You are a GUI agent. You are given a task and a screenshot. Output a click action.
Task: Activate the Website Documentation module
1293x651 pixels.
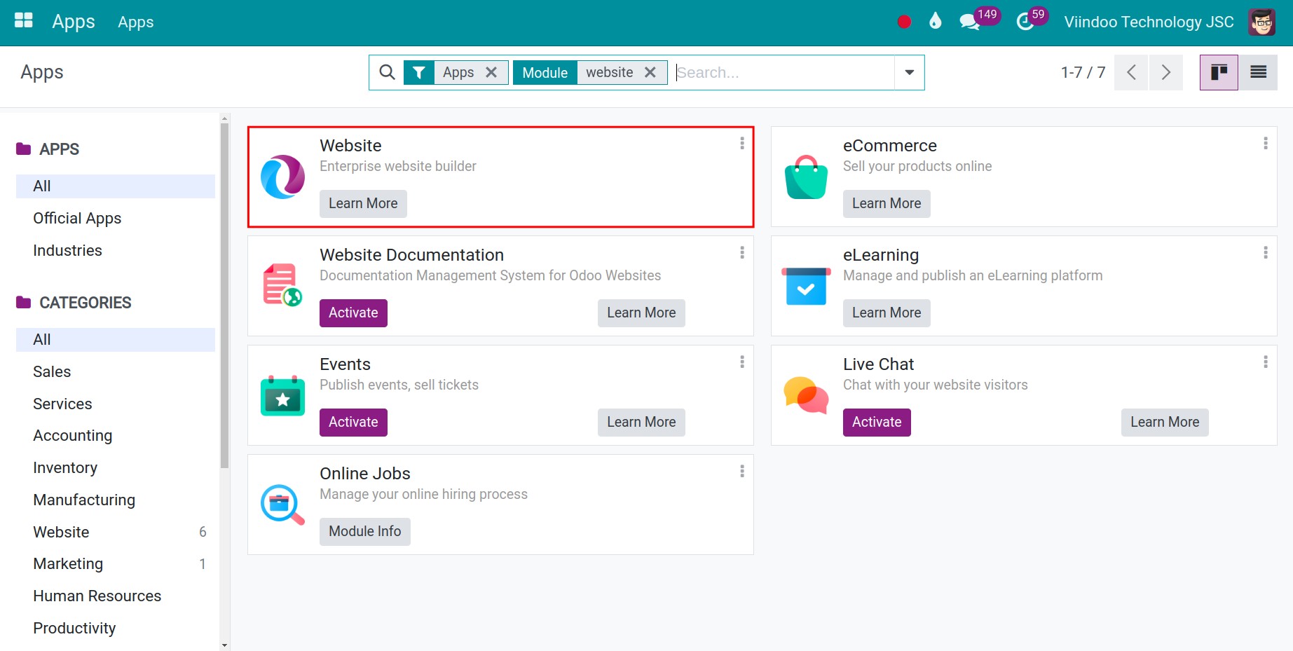pyautogui.click(x=353, y=313)
